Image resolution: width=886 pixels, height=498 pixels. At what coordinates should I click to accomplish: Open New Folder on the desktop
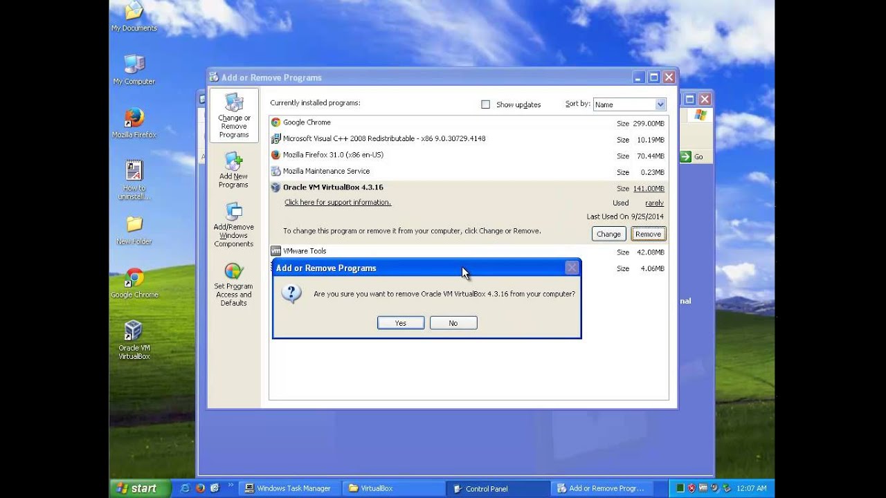tap(134, 230)
